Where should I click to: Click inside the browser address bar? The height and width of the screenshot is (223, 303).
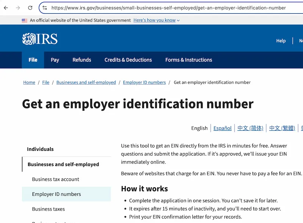(x=151, y=8)
